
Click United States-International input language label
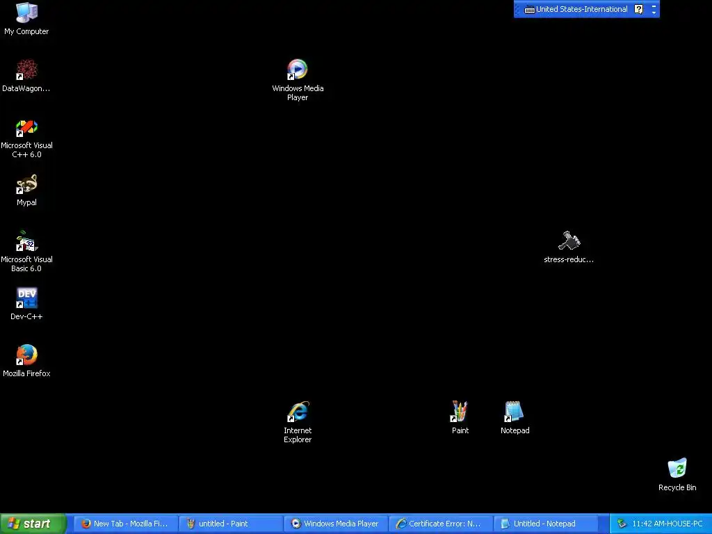coord(581,9)
